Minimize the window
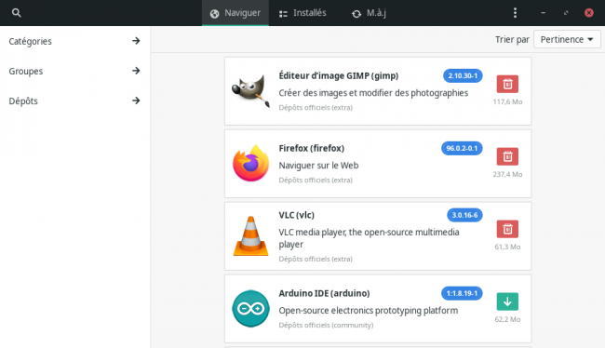605x348 pixels. [543, 13]
